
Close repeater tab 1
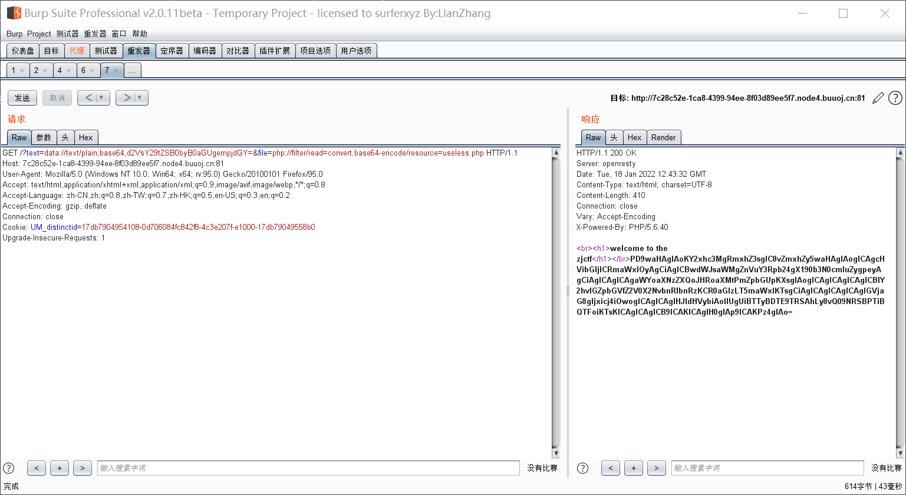22,71
